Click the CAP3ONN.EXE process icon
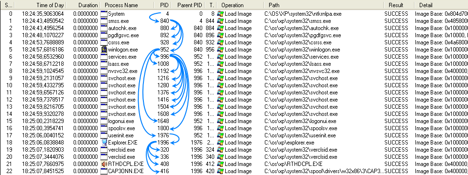Screen dimensions: 468x175 [104, 171]
